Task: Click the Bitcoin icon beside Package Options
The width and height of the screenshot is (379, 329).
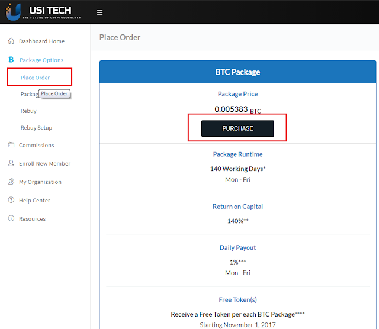Action: coord(11,60)
